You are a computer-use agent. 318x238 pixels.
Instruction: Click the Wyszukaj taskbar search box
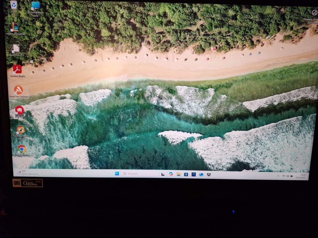[x=140, y=174]
